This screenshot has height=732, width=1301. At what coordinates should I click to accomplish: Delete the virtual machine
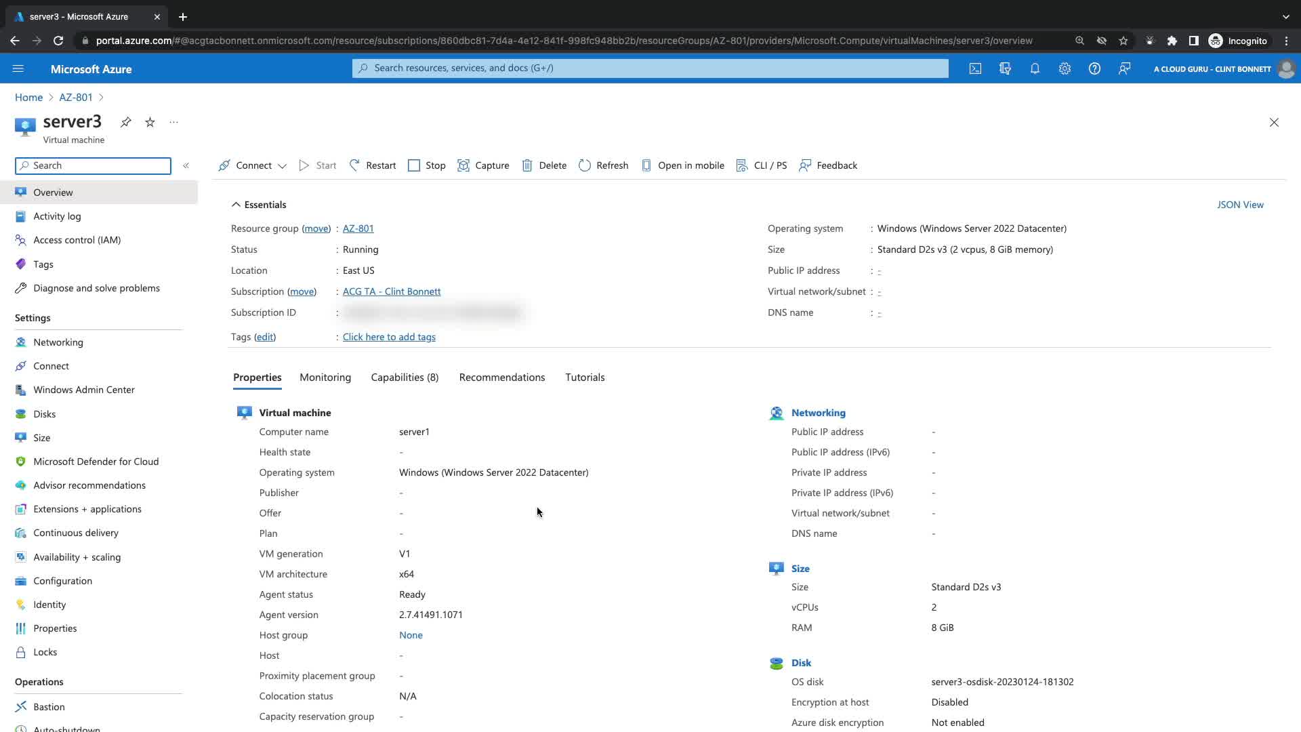pos(544,165)
